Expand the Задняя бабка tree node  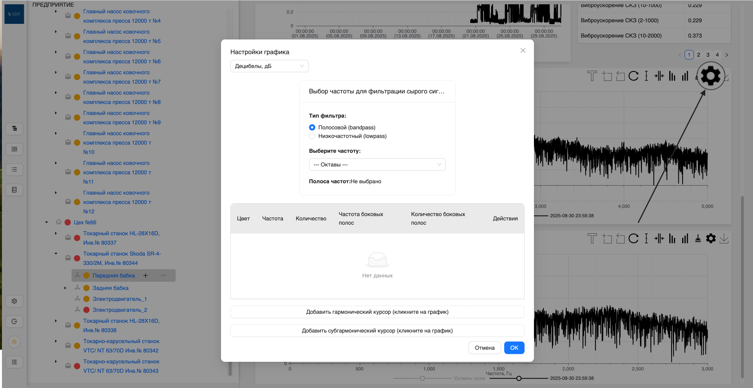(65, 288)
